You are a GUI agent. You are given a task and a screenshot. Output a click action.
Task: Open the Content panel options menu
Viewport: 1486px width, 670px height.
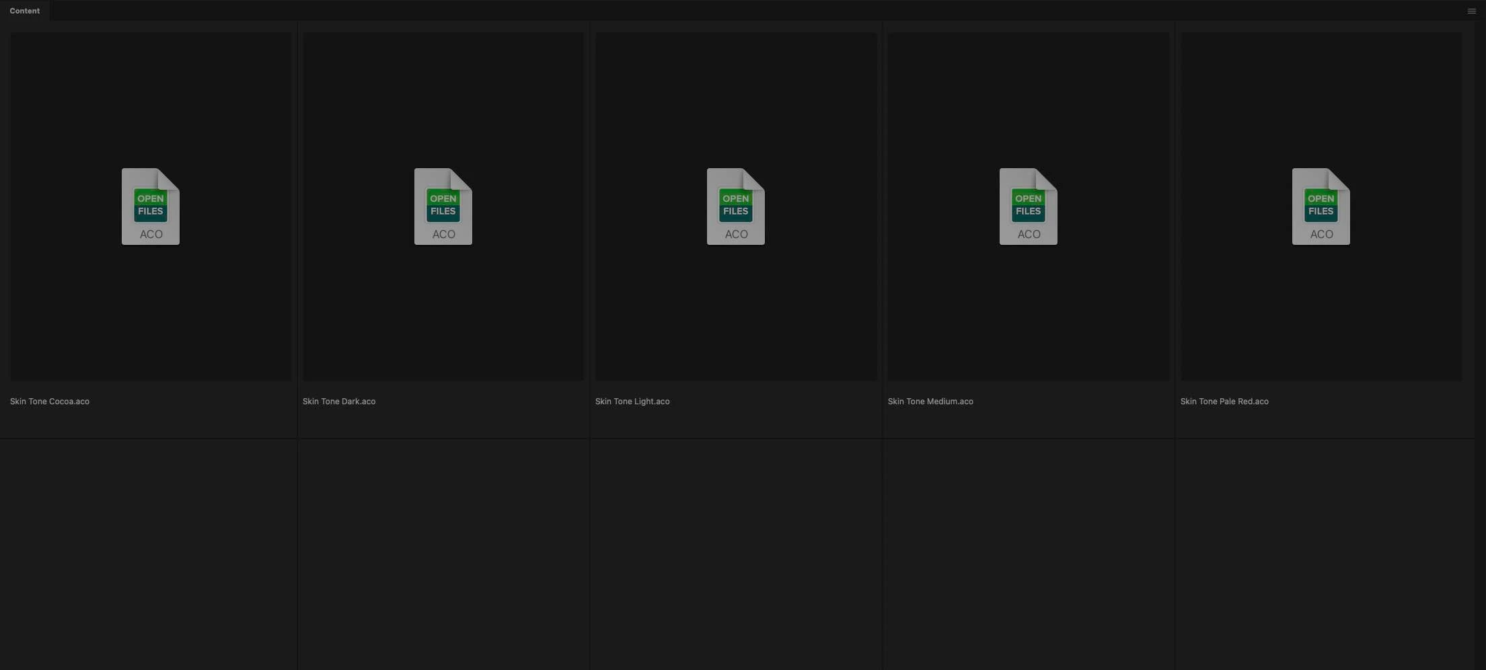[1471, 11]
